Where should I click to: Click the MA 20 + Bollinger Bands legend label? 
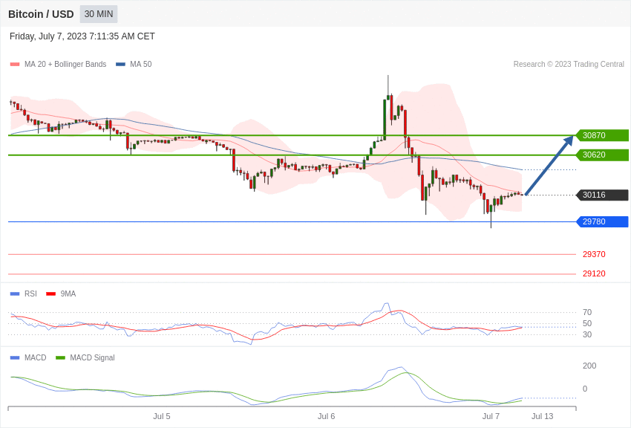(65, 64)
